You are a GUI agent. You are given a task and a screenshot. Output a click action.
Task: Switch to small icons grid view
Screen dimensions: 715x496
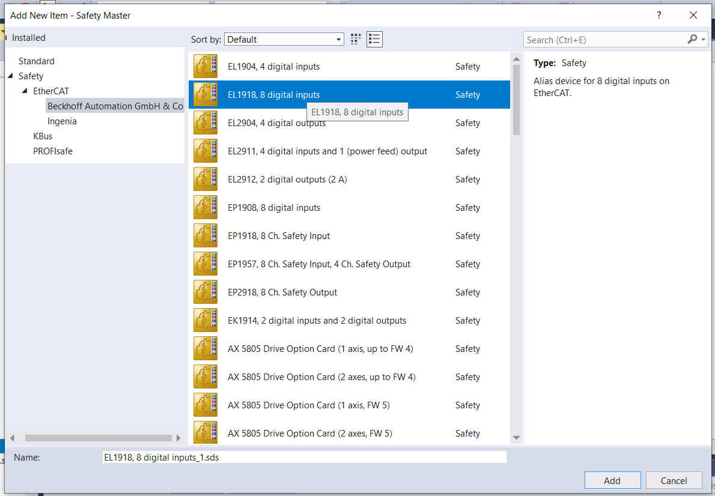pos(356,40)
